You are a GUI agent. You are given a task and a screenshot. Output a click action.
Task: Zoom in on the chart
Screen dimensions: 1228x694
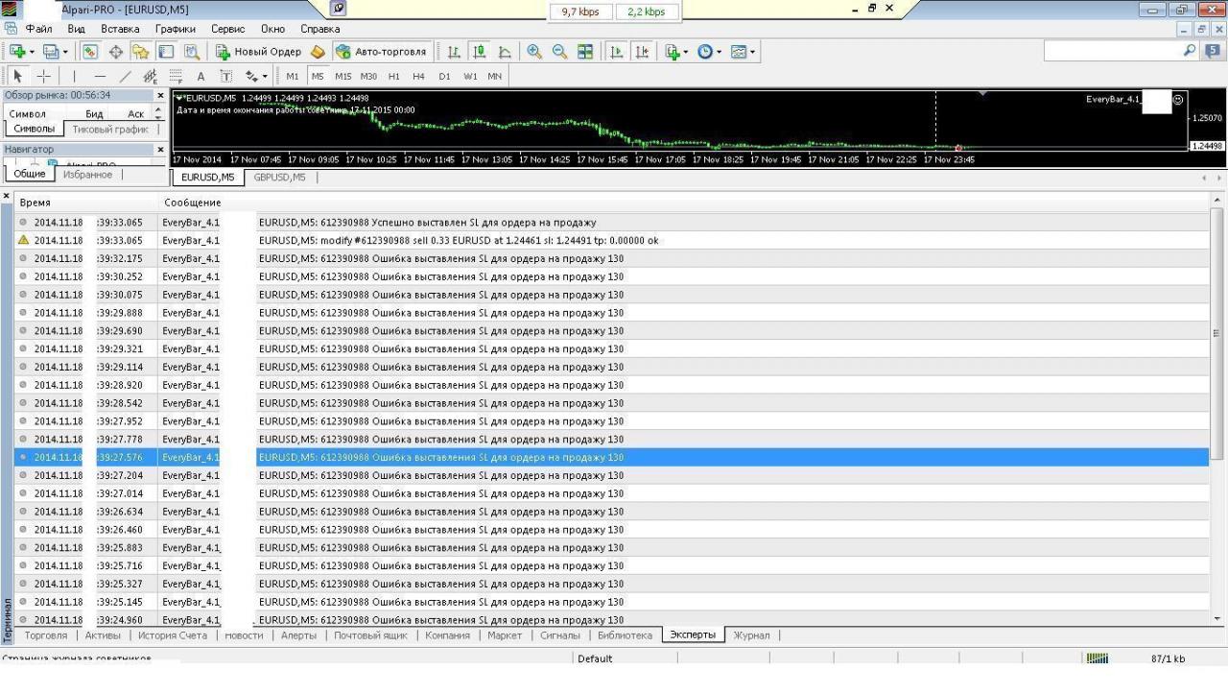point(534,52)
